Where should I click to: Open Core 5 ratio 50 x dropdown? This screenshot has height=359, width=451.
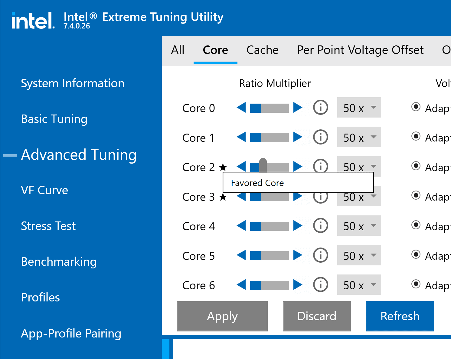[x=359, y=255]
